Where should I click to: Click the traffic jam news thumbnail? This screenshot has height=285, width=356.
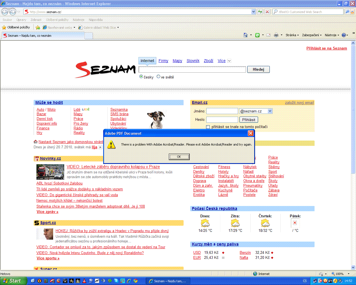[50, 172]
